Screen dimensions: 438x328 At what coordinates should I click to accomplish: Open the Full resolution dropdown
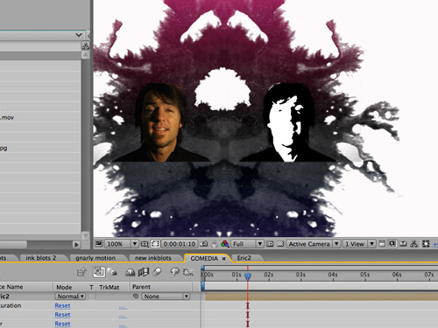[247, 244]
